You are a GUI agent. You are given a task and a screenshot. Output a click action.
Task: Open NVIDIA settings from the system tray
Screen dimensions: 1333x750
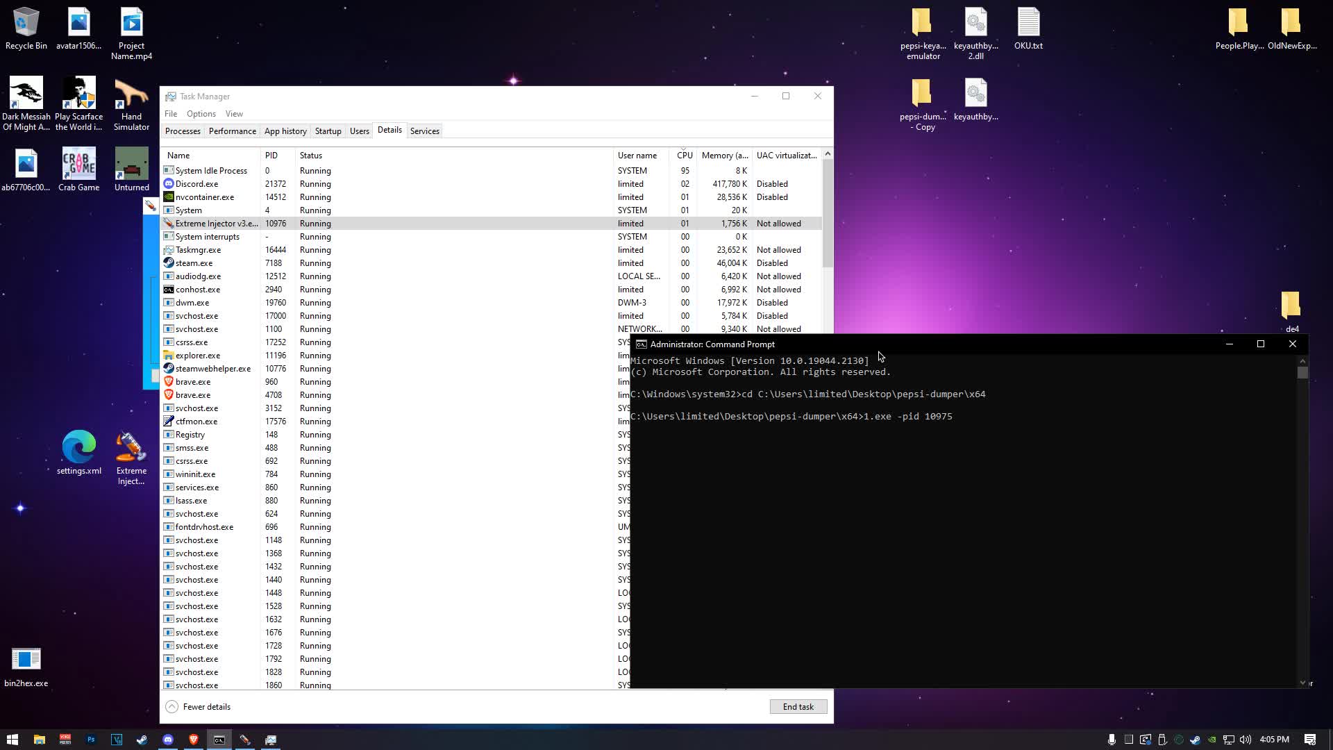pyautogui.click(x=1212, y=740)
